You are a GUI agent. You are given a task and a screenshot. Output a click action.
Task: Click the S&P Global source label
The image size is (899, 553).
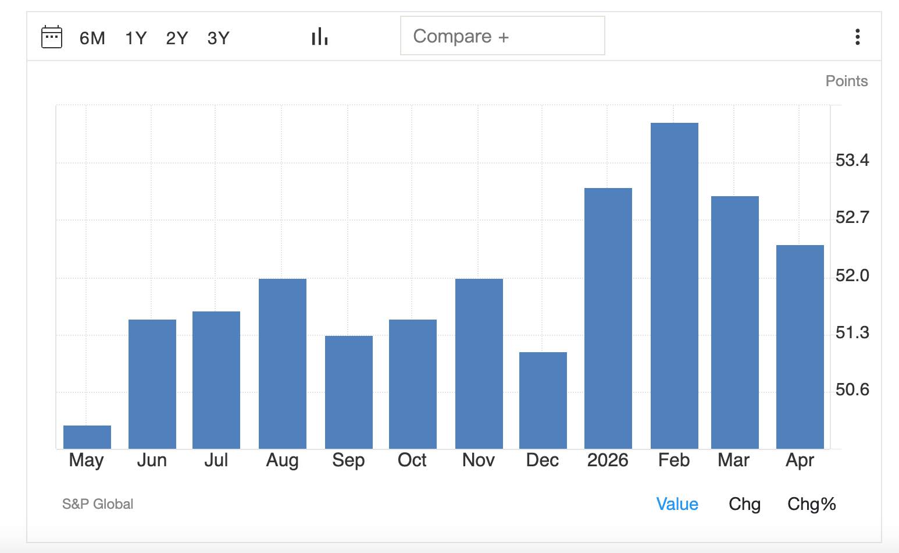(98, 504)
